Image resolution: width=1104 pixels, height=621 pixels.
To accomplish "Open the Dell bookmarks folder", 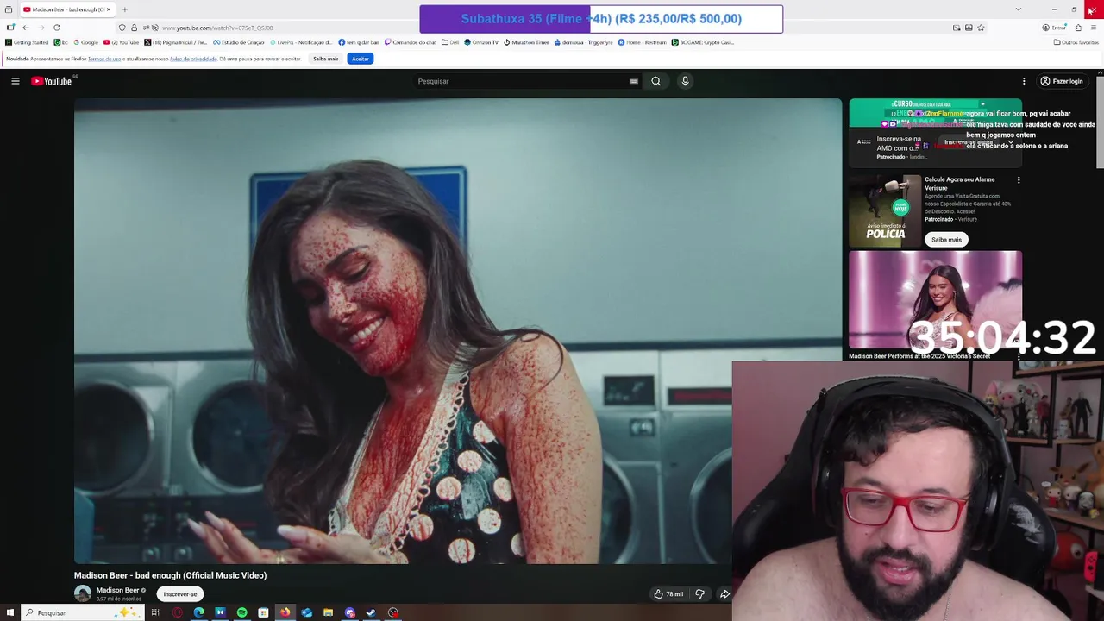I will pyautogui.click(x=450, y=42).
